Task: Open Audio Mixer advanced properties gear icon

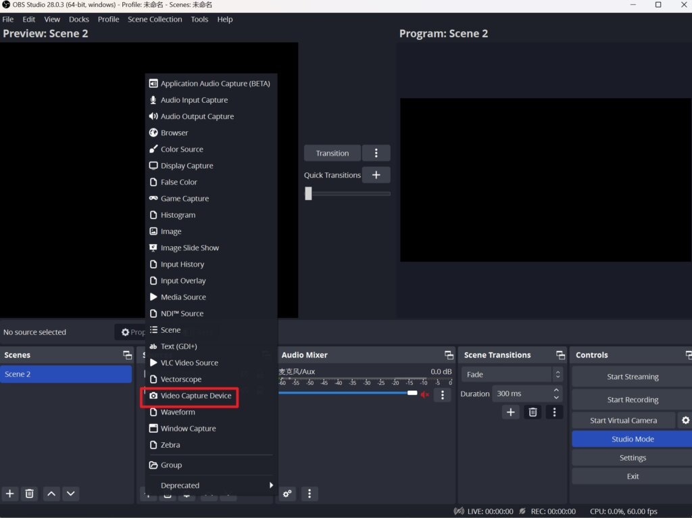Action: [x=288, y=494]
